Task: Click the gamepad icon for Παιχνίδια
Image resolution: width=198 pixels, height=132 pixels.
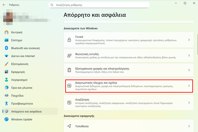Action: (6, 96)
